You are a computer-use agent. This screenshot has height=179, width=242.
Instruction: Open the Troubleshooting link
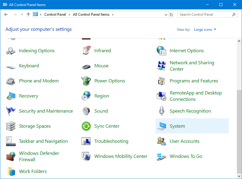point(111,141)
